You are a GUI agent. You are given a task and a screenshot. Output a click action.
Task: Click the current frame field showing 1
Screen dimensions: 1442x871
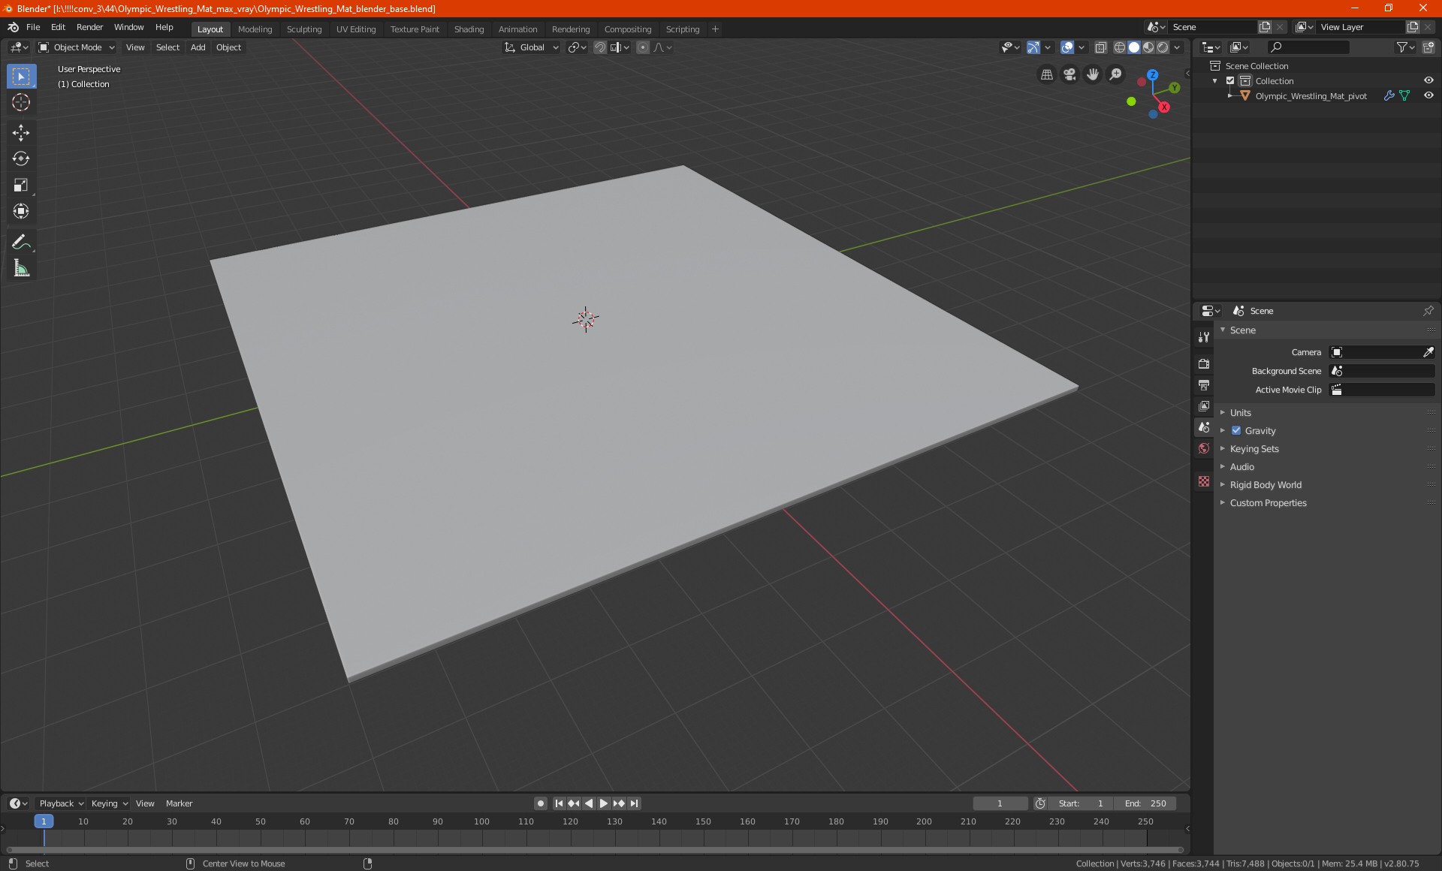(1000, 803)
